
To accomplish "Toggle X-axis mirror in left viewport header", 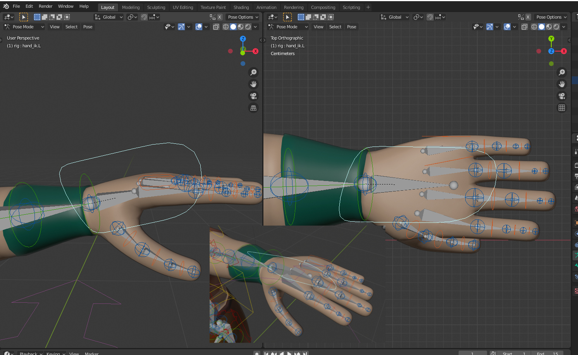I will pyautogui.click(x=220, y=17).
